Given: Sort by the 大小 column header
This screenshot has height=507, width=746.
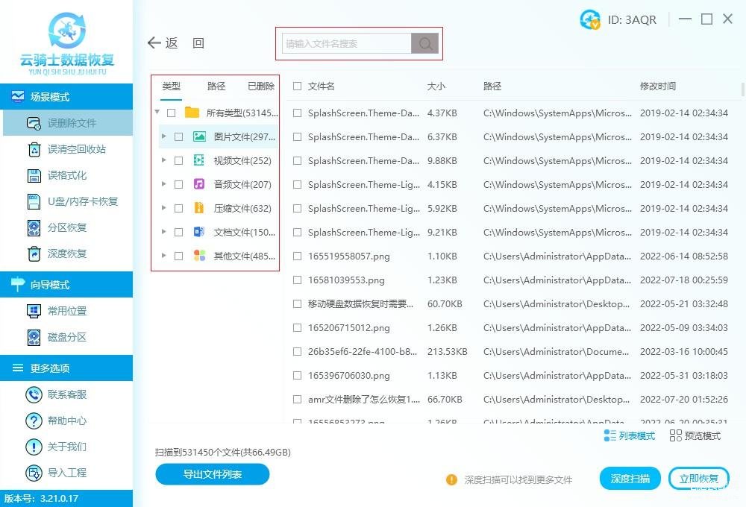Looking at the screenshot, I should point(436,86).
